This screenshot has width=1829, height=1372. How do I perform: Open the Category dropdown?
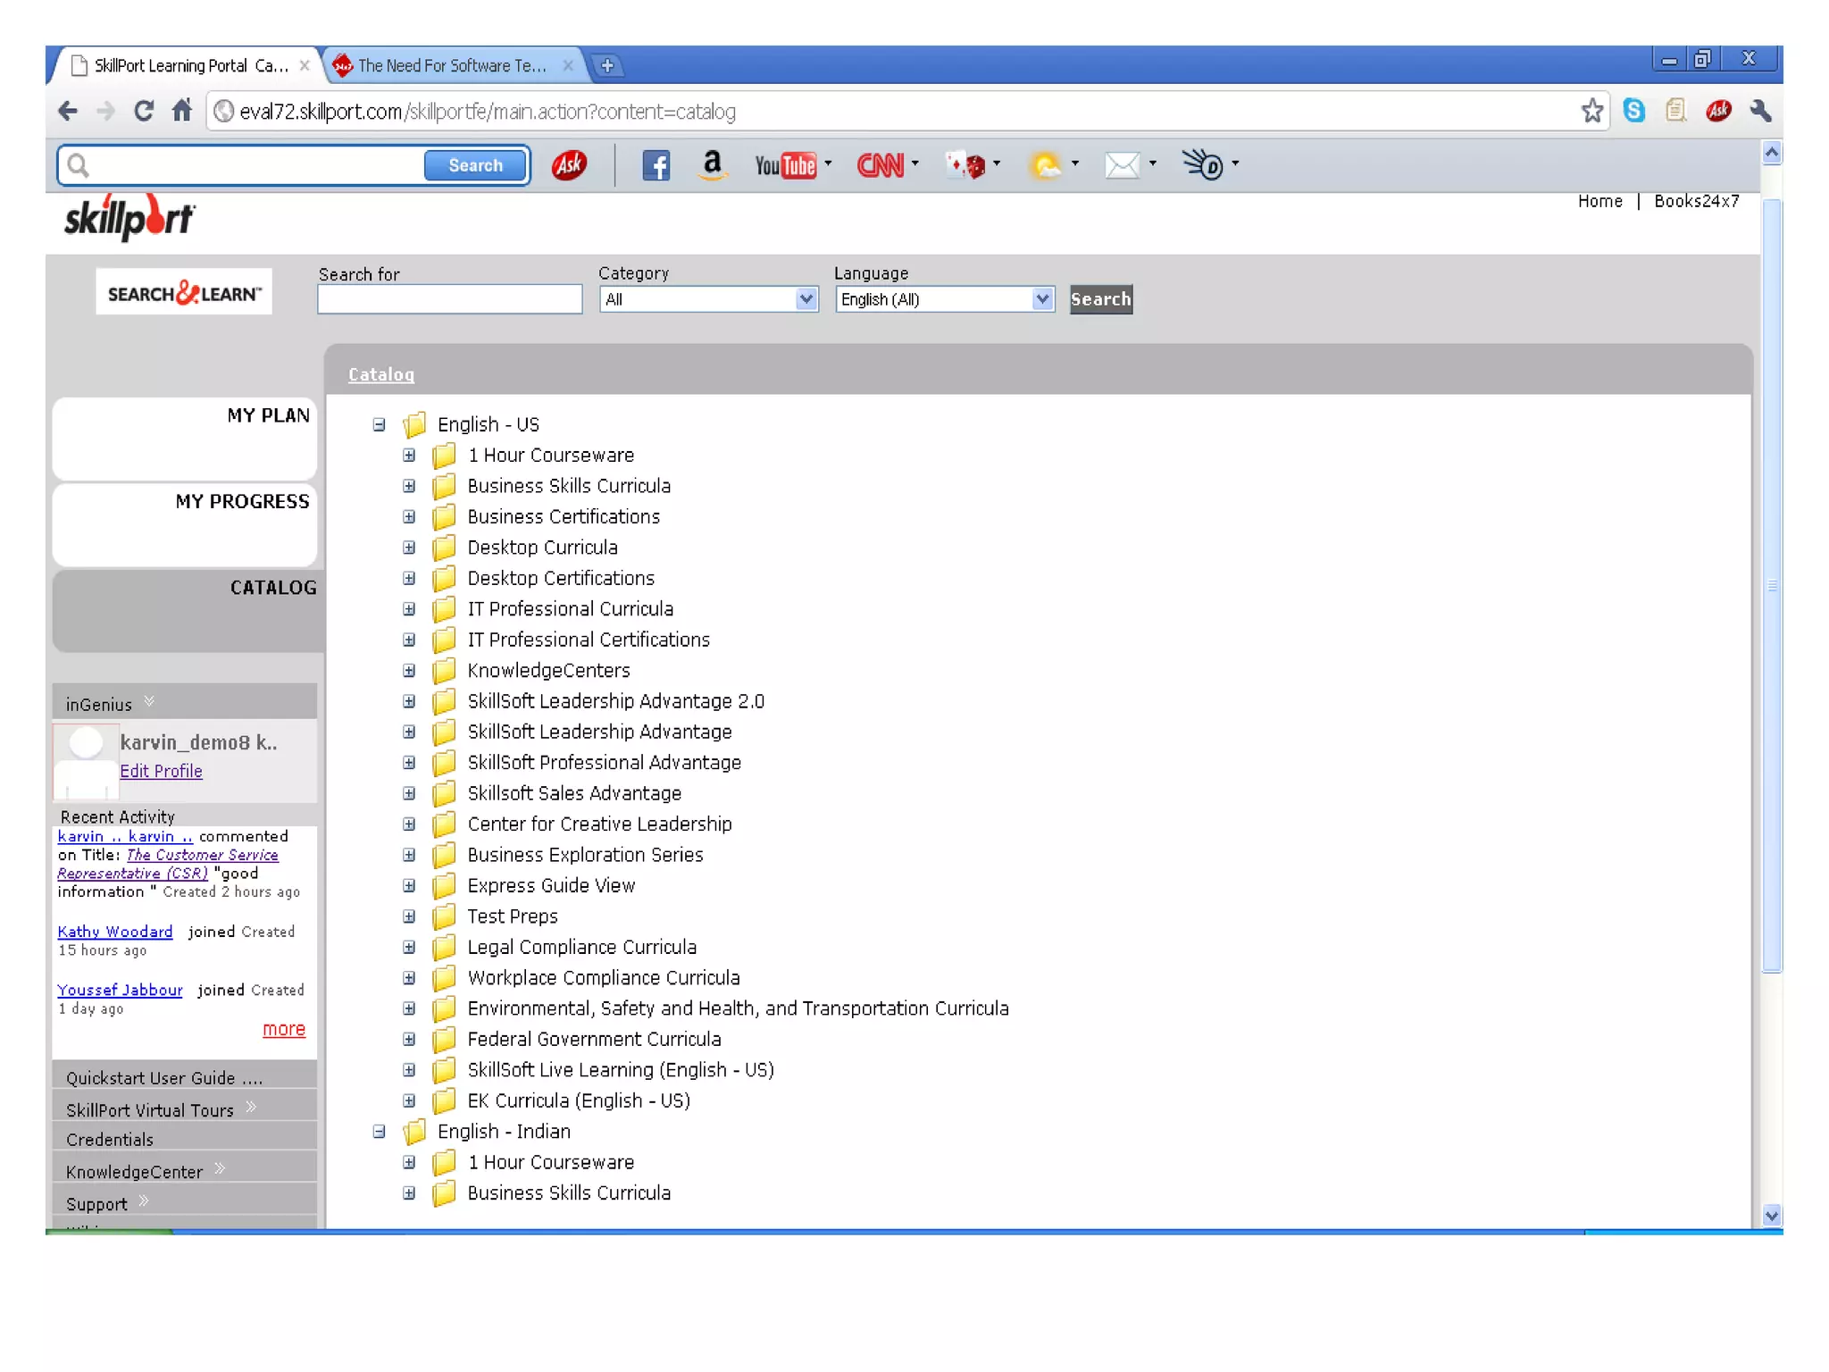coord(708,299)
